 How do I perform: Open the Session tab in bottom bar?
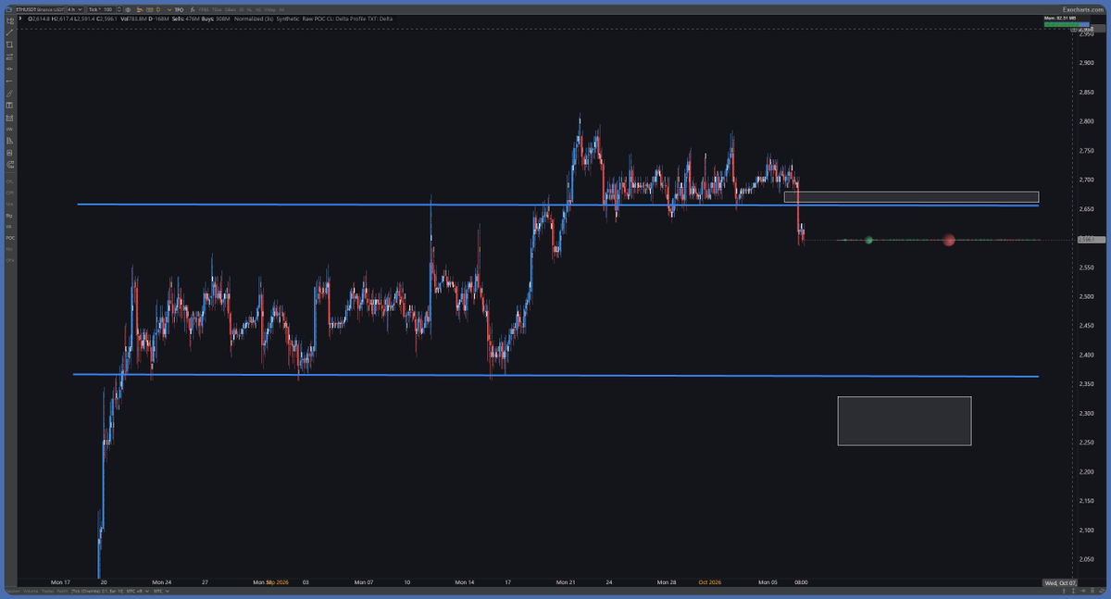coord(13,591)
